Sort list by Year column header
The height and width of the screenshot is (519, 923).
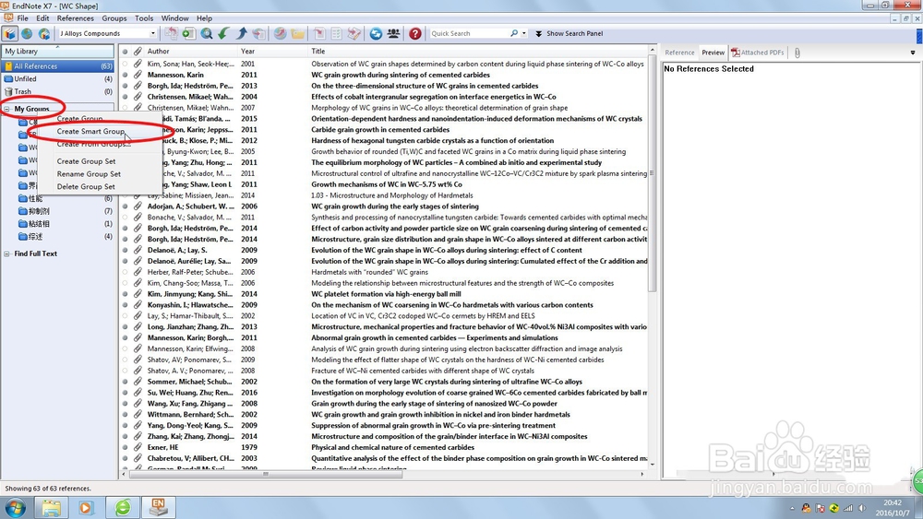pyautogui.click(x=272, y=51)
